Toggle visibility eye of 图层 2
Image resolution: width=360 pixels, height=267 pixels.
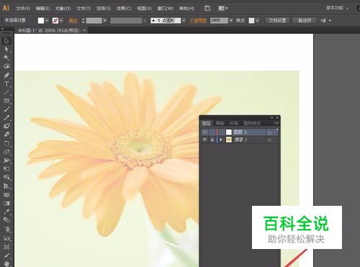(x=204, y=132)
